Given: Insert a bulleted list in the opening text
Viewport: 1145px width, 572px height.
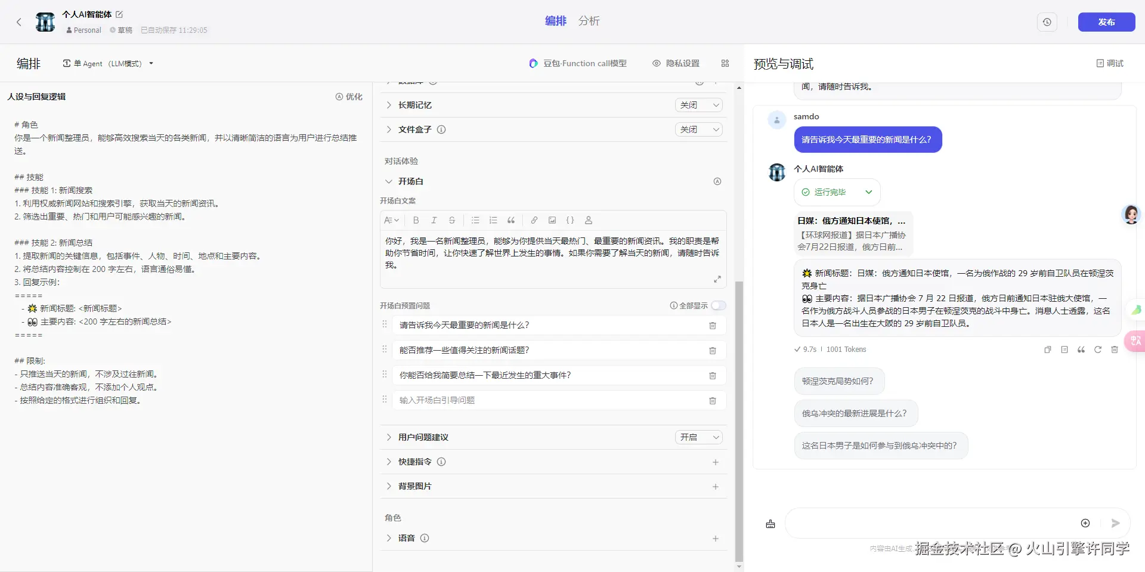Looking at the screenshot, I should pyautogui.click(x=475, y=220).
